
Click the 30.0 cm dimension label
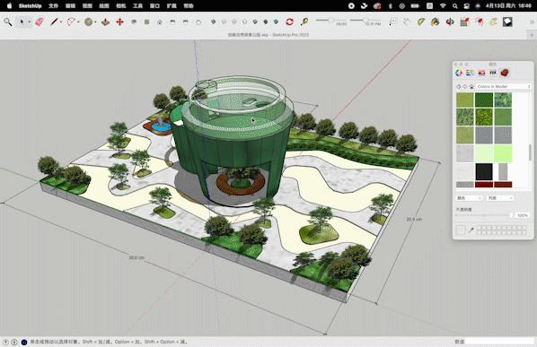(136, 257)
